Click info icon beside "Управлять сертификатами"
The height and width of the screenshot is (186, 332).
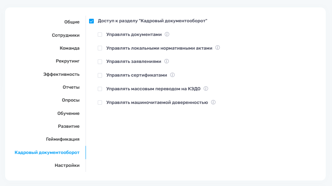click(172, 75)
